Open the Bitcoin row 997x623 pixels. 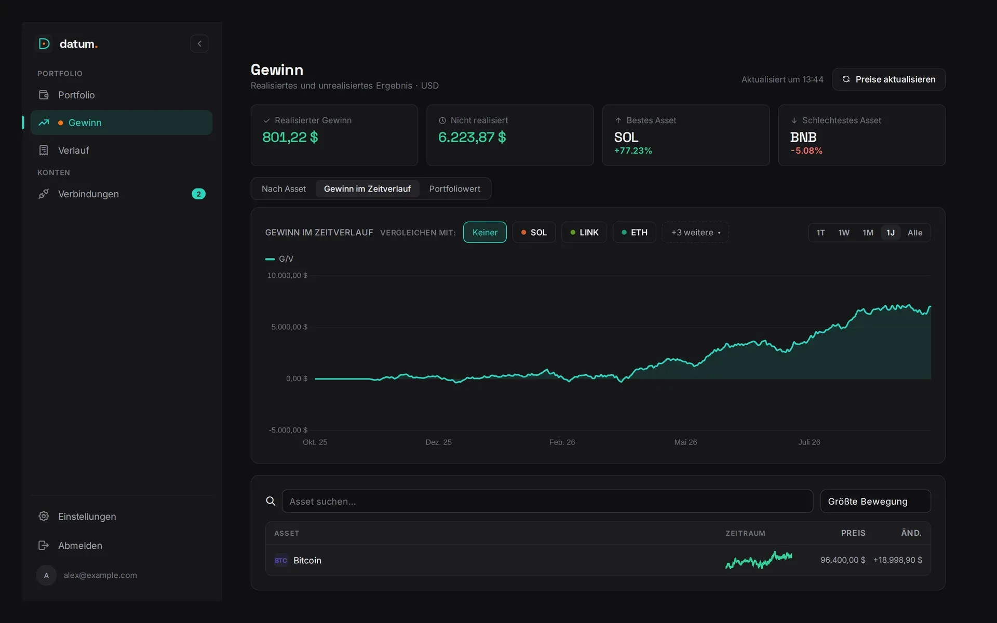[598, 560]
